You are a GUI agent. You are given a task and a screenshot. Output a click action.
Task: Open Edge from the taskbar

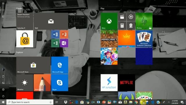point(77,102)
